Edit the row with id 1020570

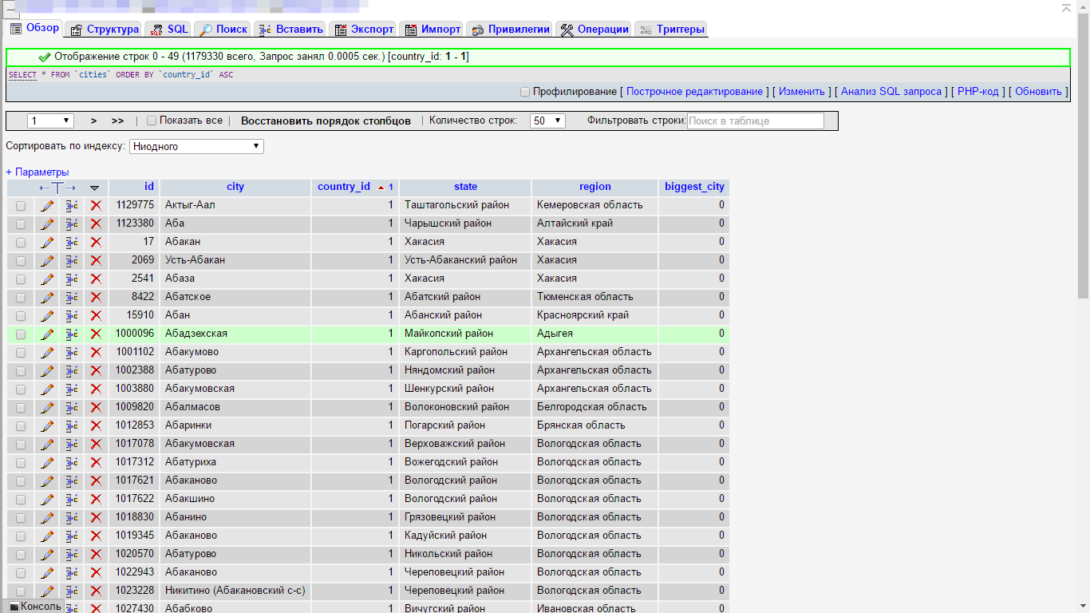(47, 554)
